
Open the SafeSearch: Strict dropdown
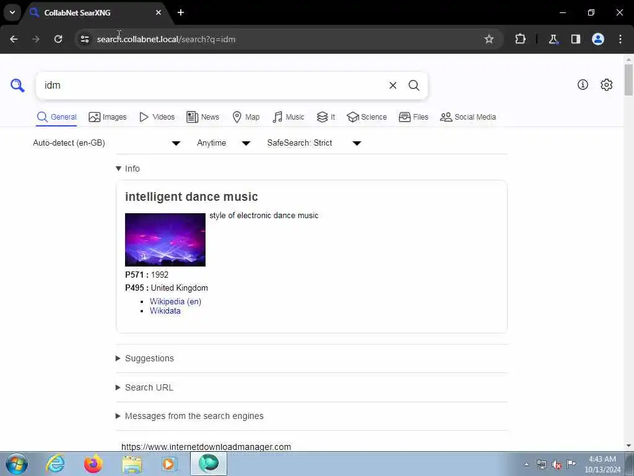[x=314, y=143]
